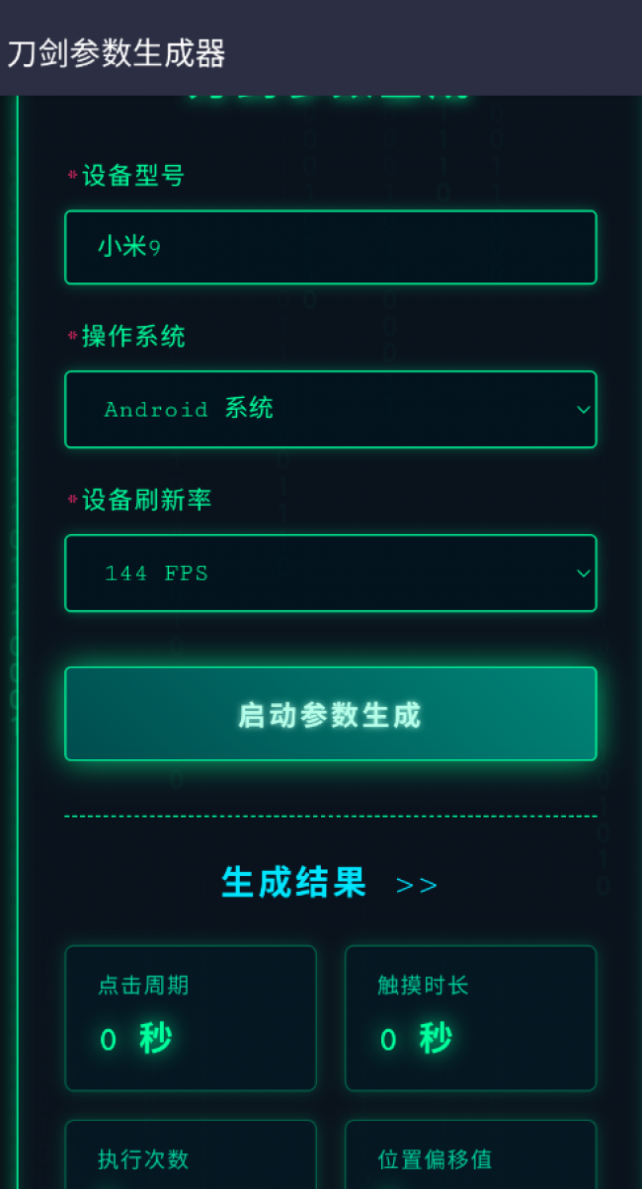This screenshot has height=1189, width=642.
Task: Expand the chevron on 144 FPS selector
Action: tap(583, 573)
